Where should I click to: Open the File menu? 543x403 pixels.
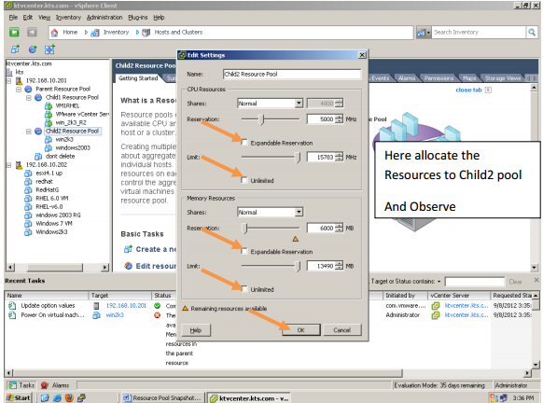(13, 18)
